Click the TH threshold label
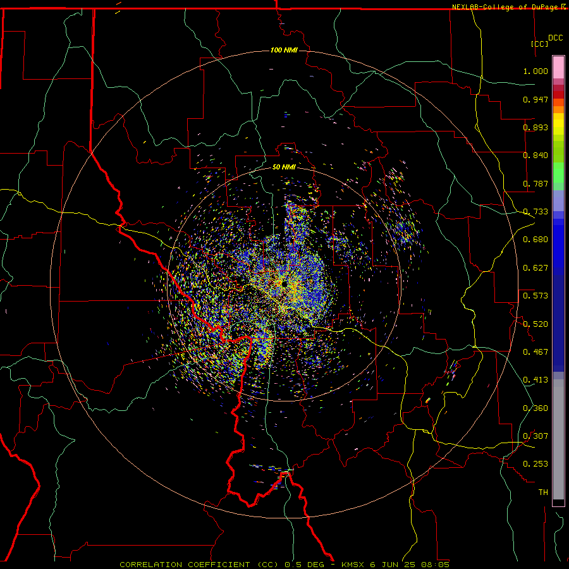This screenshot has height=569, width=569. [x=543, y=493]
